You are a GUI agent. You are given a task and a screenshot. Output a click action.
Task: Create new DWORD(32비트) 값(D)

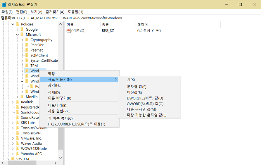(x=149, y=98)
